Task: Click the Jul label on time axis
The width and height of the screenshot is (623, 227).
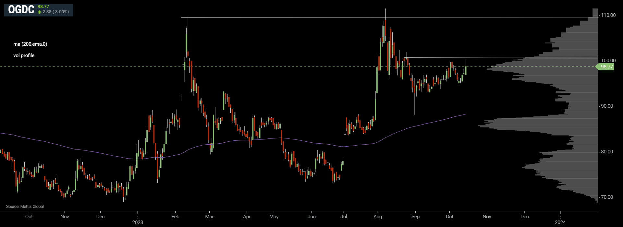Action: [x=344, y=217]
